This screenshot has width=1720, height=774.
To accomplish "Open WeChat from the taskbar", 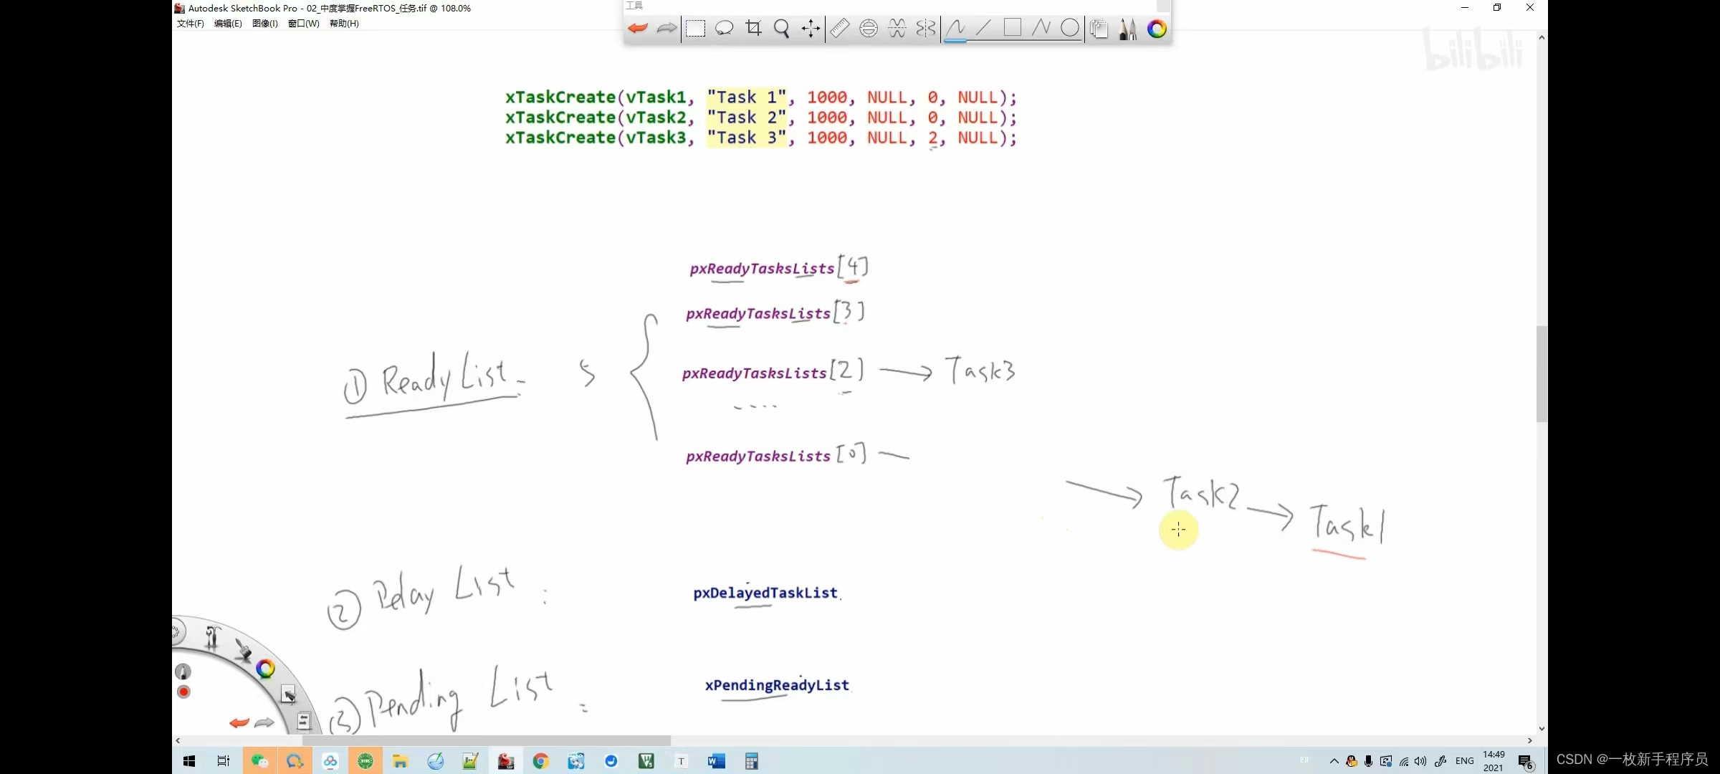I will (x=259, y=761).
